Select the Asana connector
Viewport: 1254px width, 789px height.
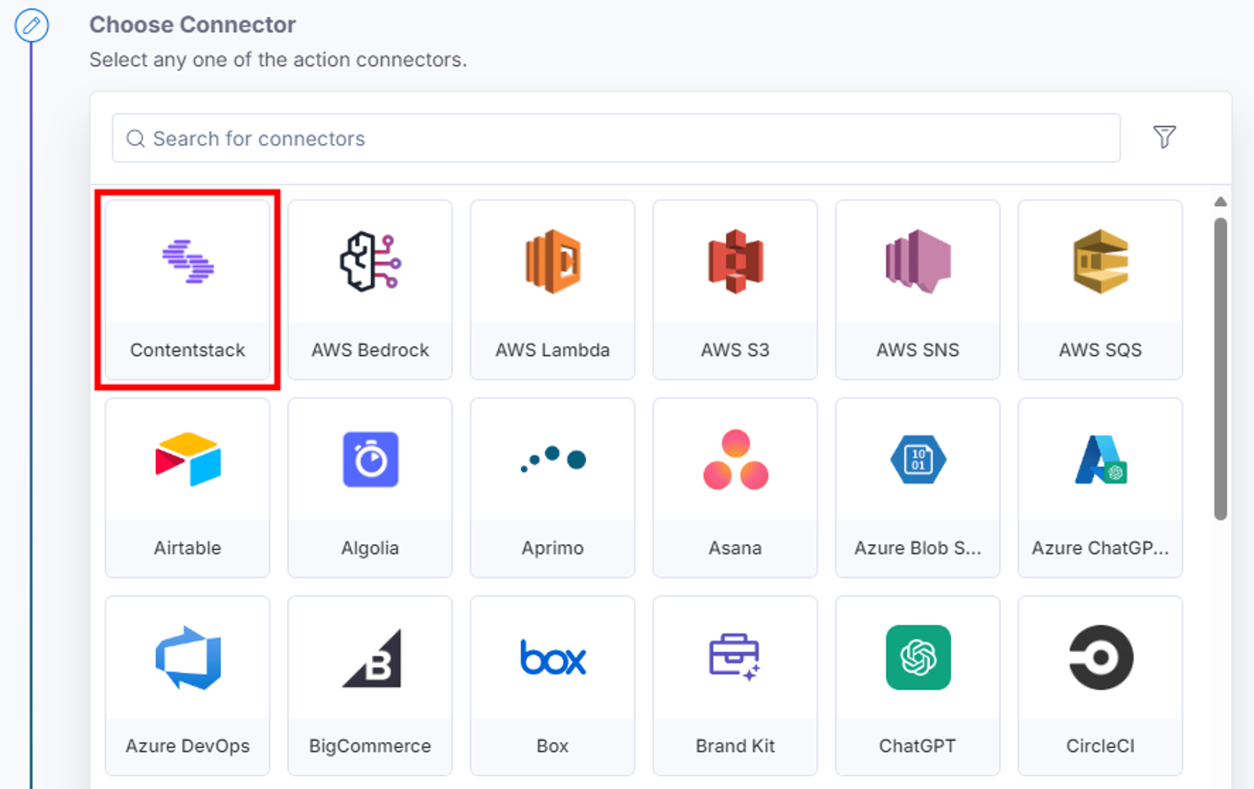735,488
